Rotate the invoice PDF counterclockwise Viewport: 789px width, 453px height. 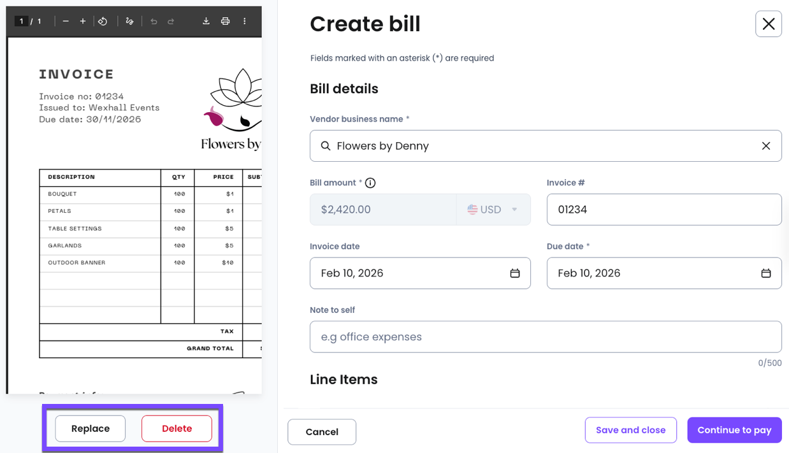103,21
